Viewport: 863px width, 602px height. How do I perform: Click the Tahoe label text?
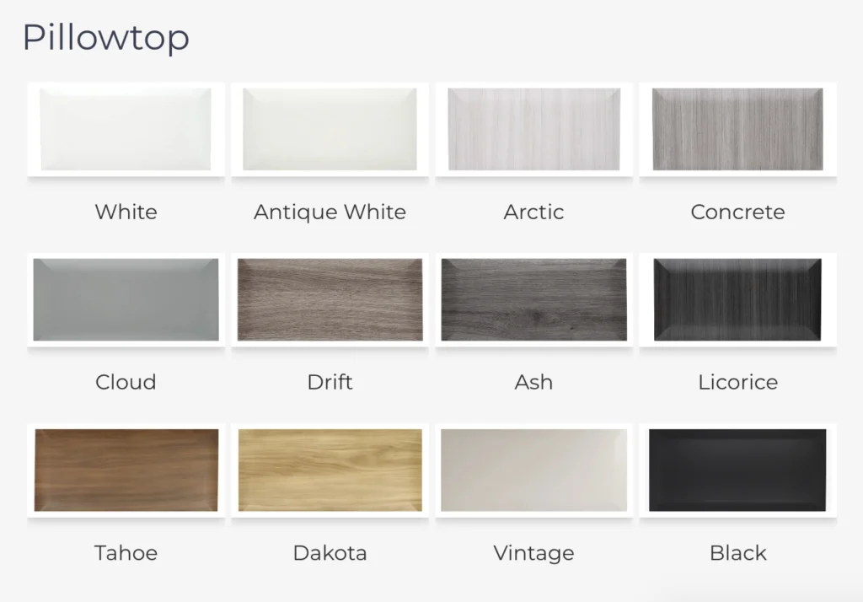[x=126, y=553]
